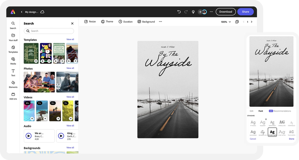Choose the Stint Ultra font
The width and height of the screenshot is (299, 160).
click(282, 133)
